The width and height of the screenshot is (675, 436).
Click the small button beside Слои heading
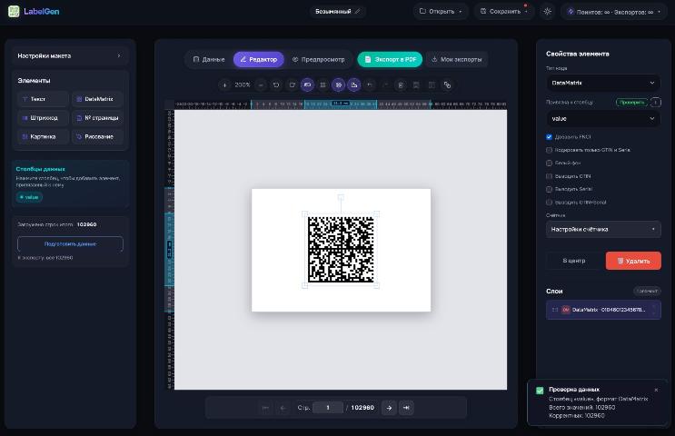coord(647,292)
